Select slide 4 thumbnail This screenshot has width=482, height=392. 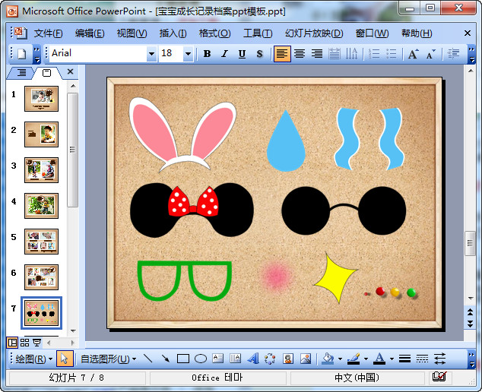[x=41, y=206]
